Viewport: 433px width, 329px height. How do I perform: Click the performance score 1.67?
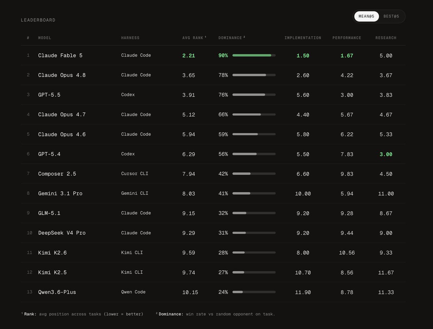point(347,55)
